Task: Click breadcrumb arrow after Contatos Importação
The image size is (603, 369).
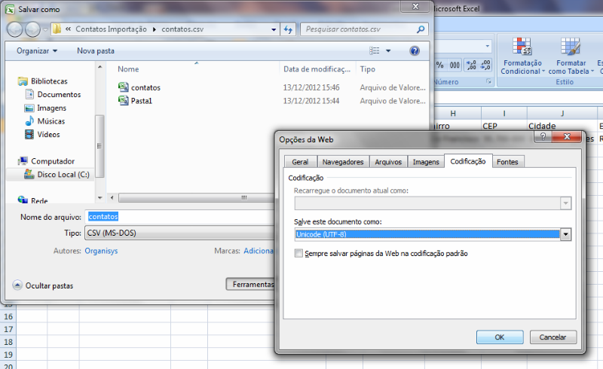Action: (x=155, y=29)
